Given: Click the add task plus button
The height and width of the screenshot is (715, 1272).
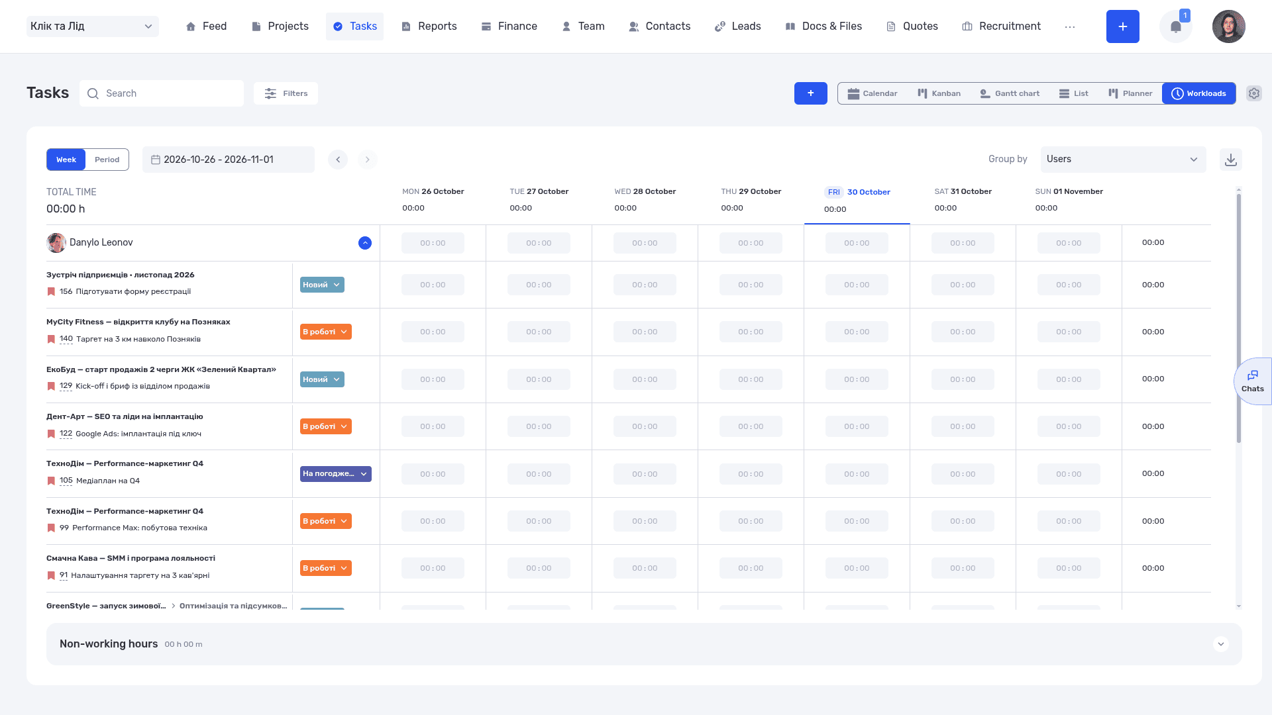Looking at the screenshot, I should (810, 93).
